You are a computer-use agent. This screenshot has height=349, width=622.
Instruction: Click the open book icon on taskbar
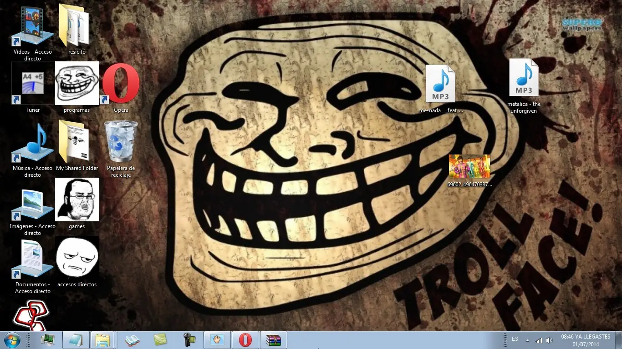coord(132,340)
